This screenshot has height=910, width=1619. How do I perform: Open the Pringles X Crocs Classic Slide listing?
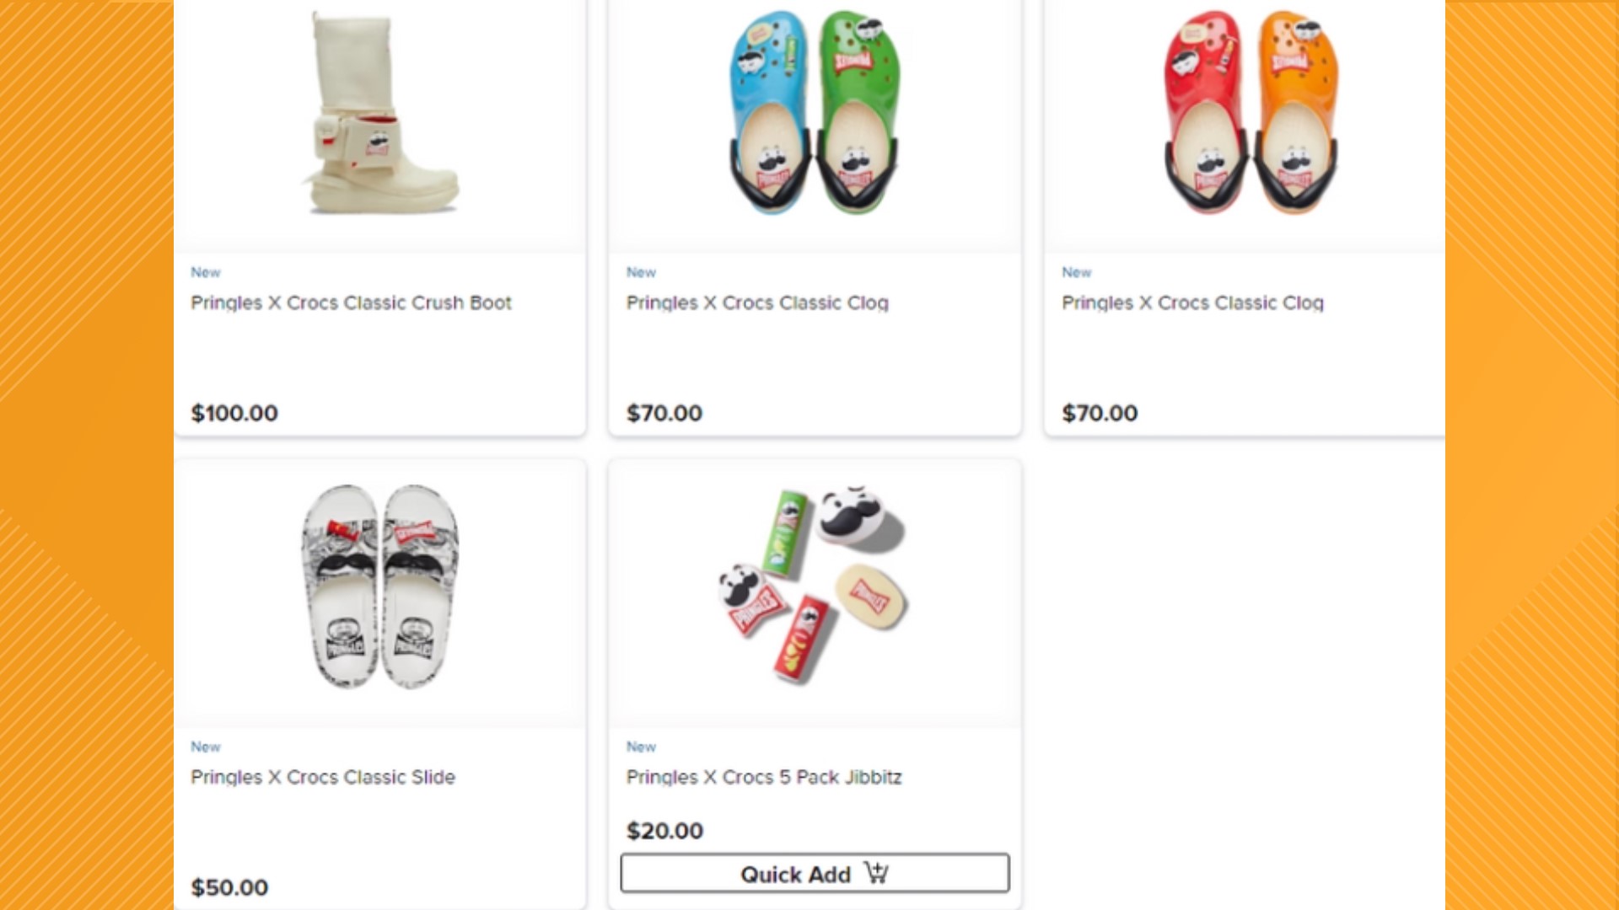pyautogui.click(x=323, y=777)
